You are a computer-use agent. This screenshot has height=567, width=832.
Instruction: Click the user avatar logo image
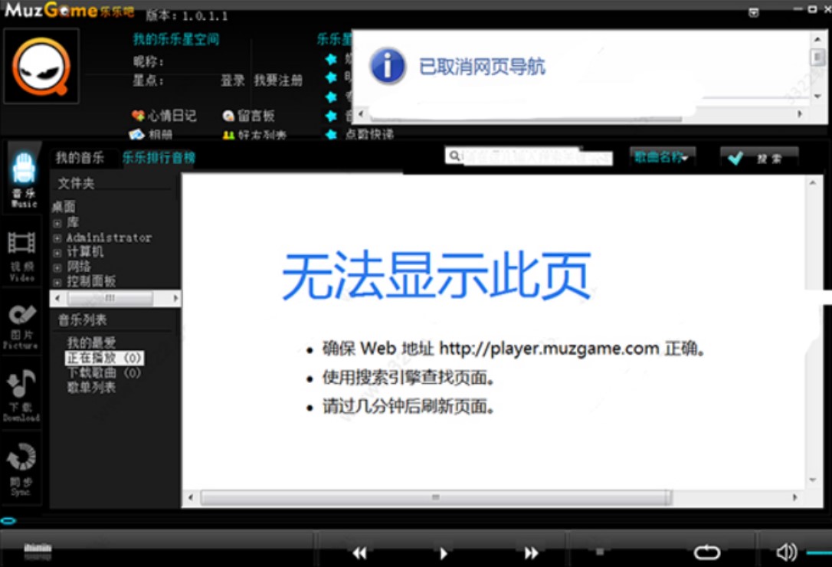(41, 67)
